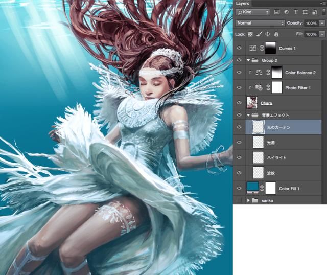
Task: Click the Fill value field
Action: pyautogui.click(x=311, y=34)
